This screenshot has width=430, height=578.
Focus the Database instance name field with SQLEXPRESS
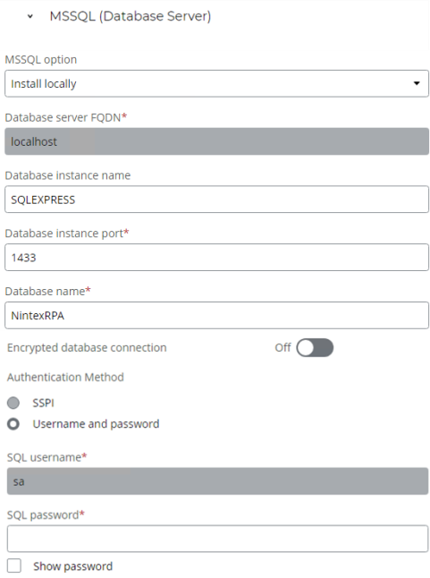[x=216, y=200]
